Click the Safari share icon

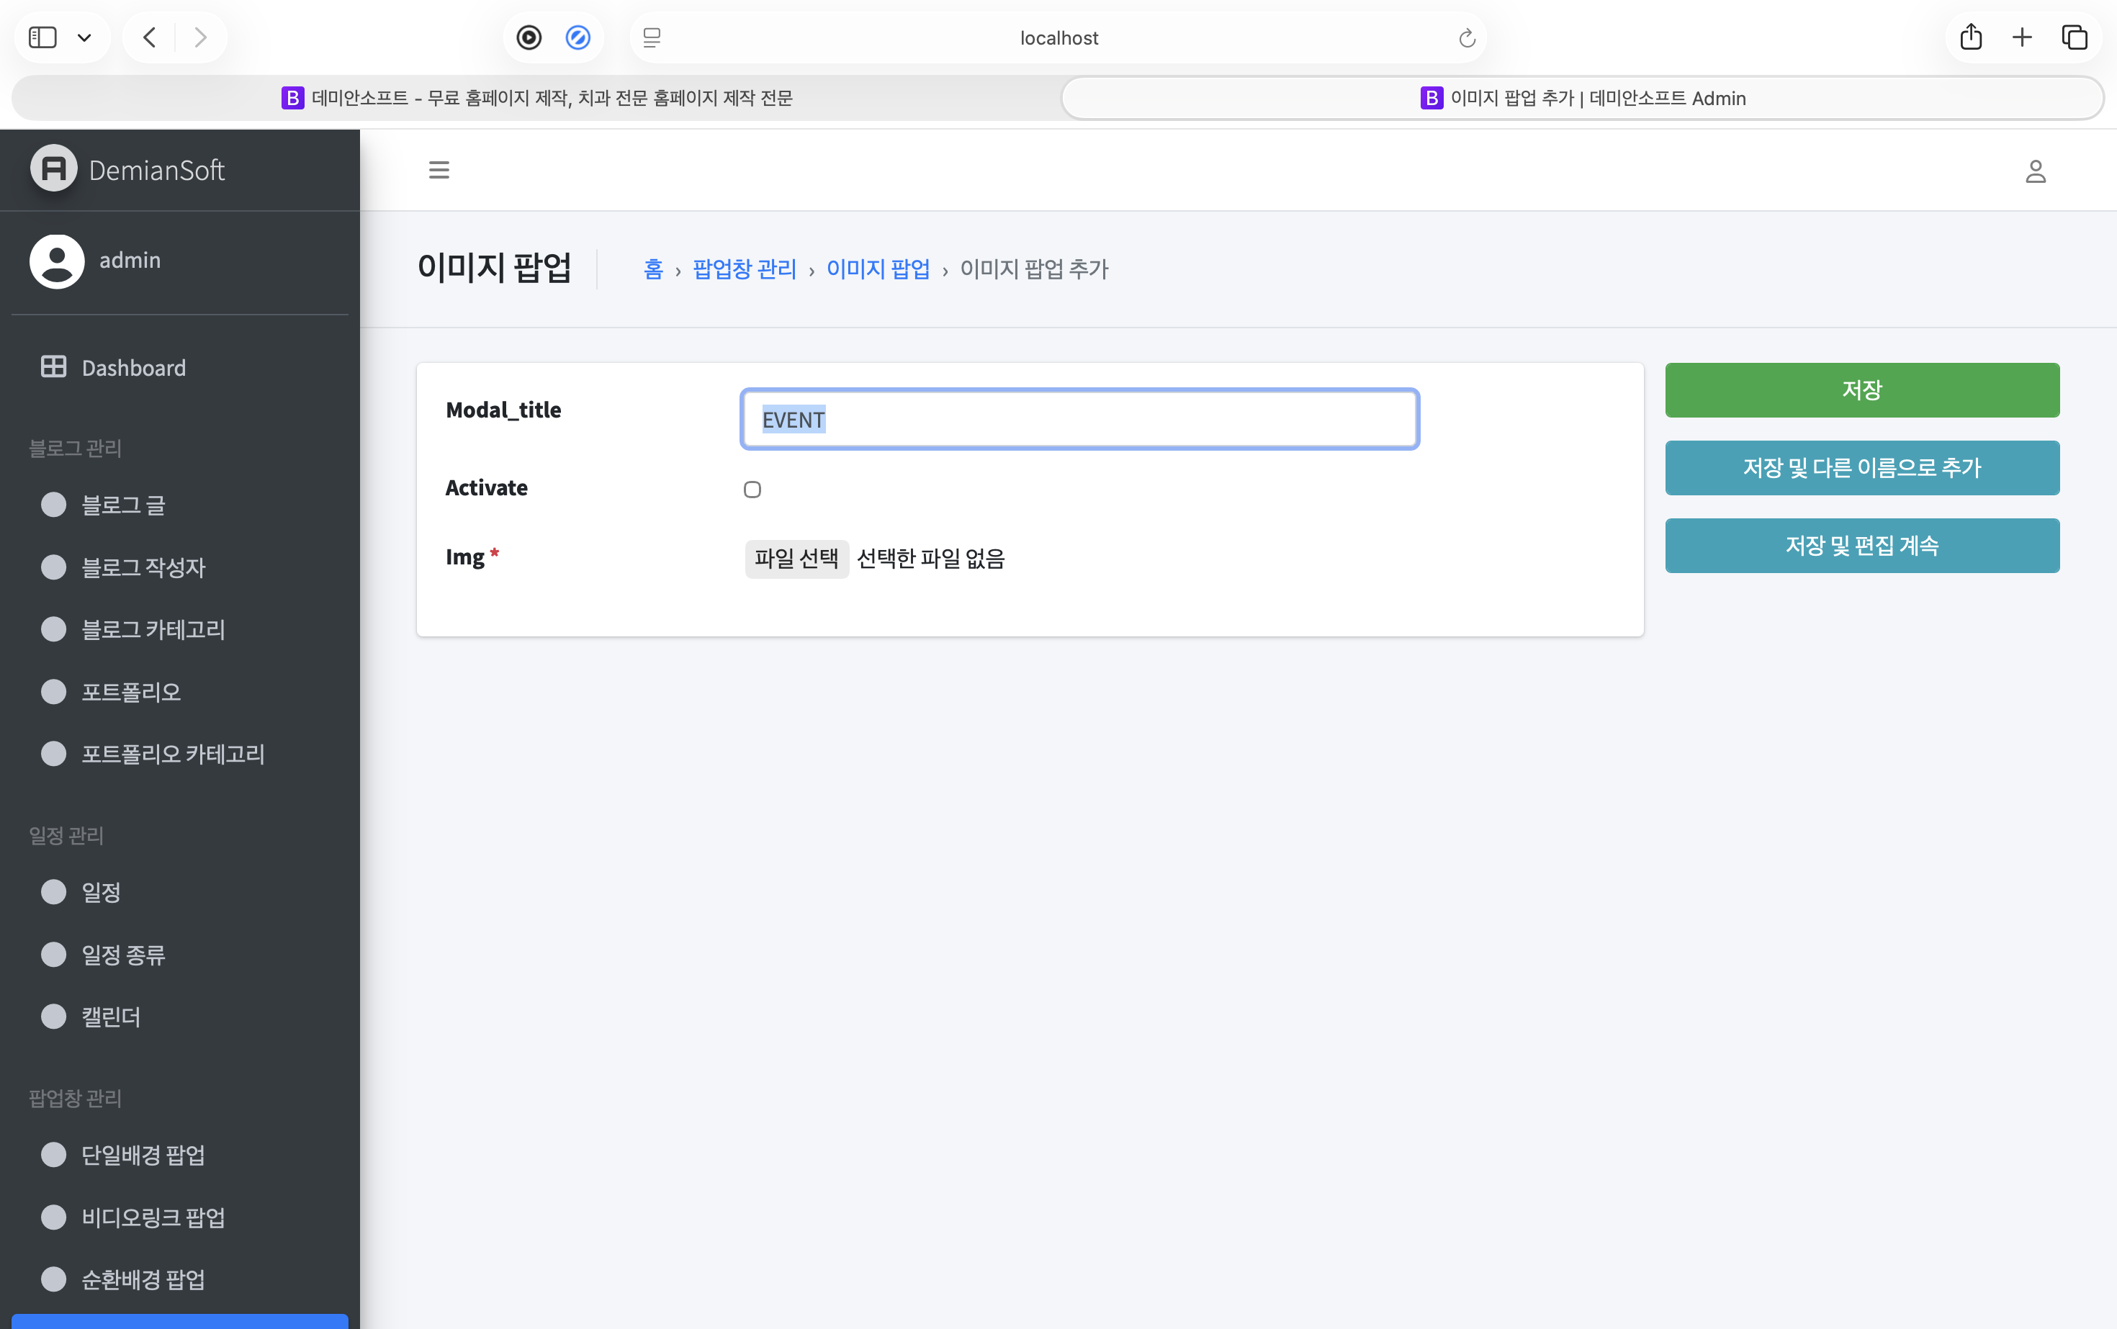1970,37
